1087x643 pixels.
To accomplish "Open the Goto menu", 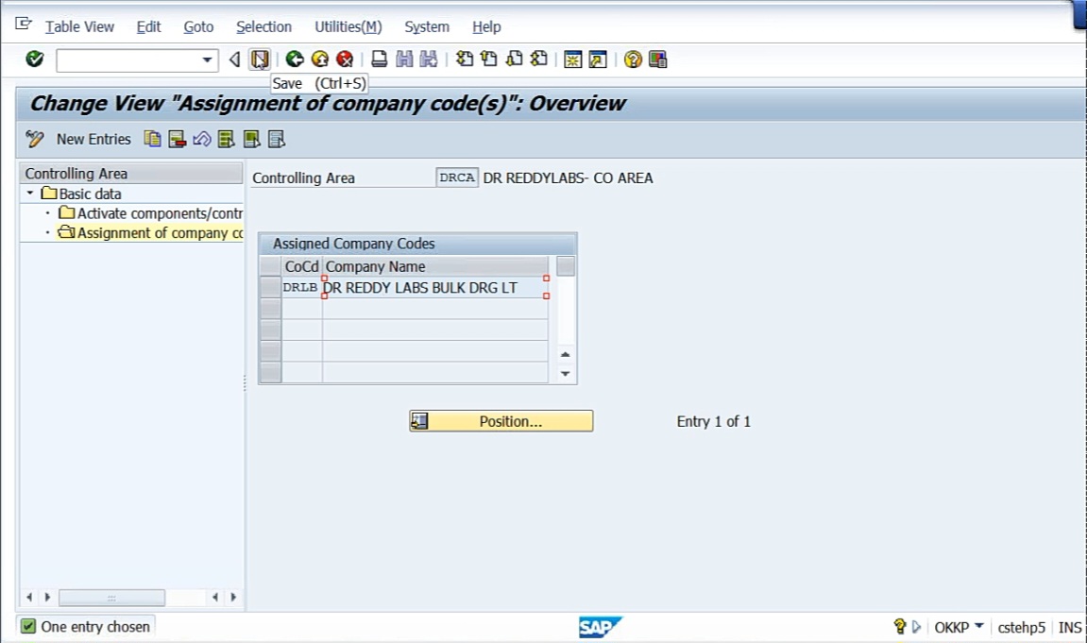I will 198,27.
